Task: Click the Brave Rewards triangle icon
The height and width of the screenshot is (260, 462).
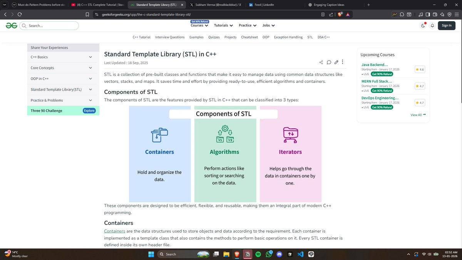Action: point(348,14)
